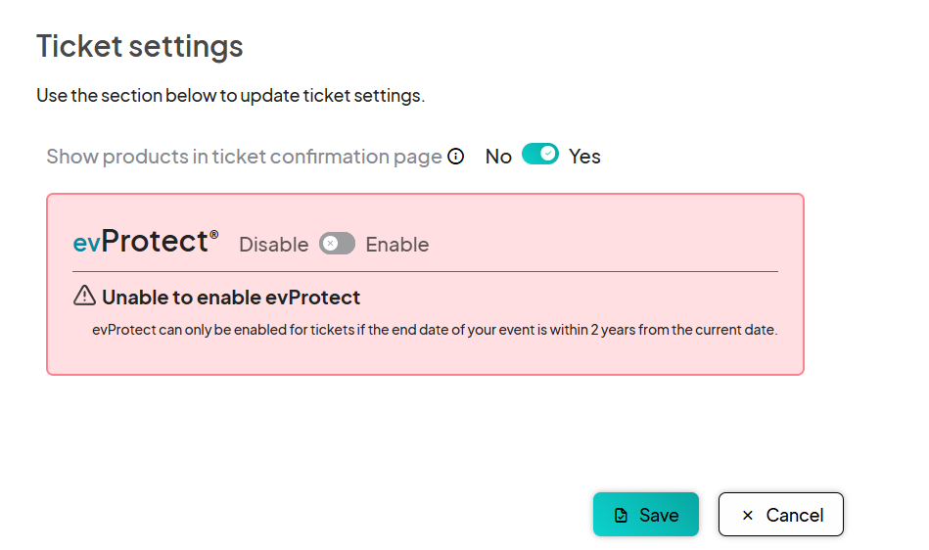The image size is (929, 550).
Task: Click the info icon beside ticket confirmation label
Action: point(455,157)
